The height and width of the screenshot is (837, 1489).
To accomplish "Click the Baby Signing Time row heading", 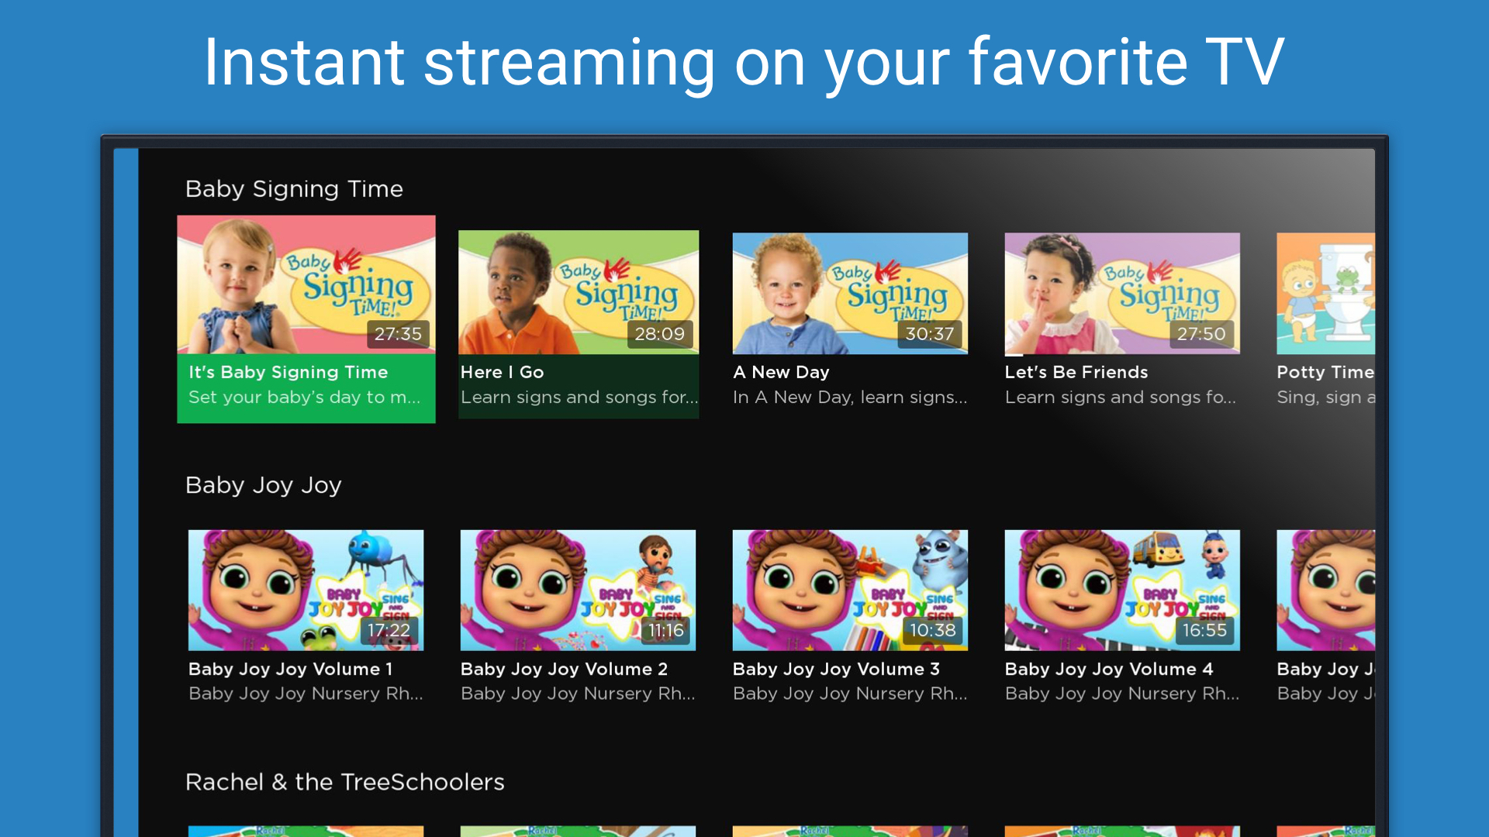I will click(294, 189).
